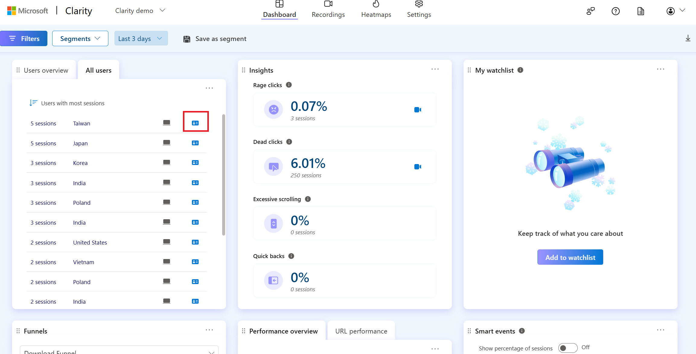
Task: Show info about Quick backs
Action: [291, 256]
